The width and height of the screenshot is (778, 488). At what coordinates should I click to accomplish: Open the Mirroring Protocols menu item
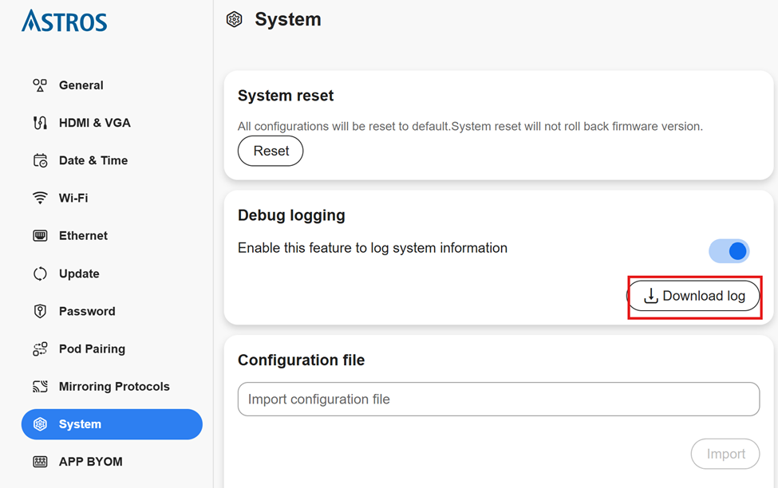(114, 387)
